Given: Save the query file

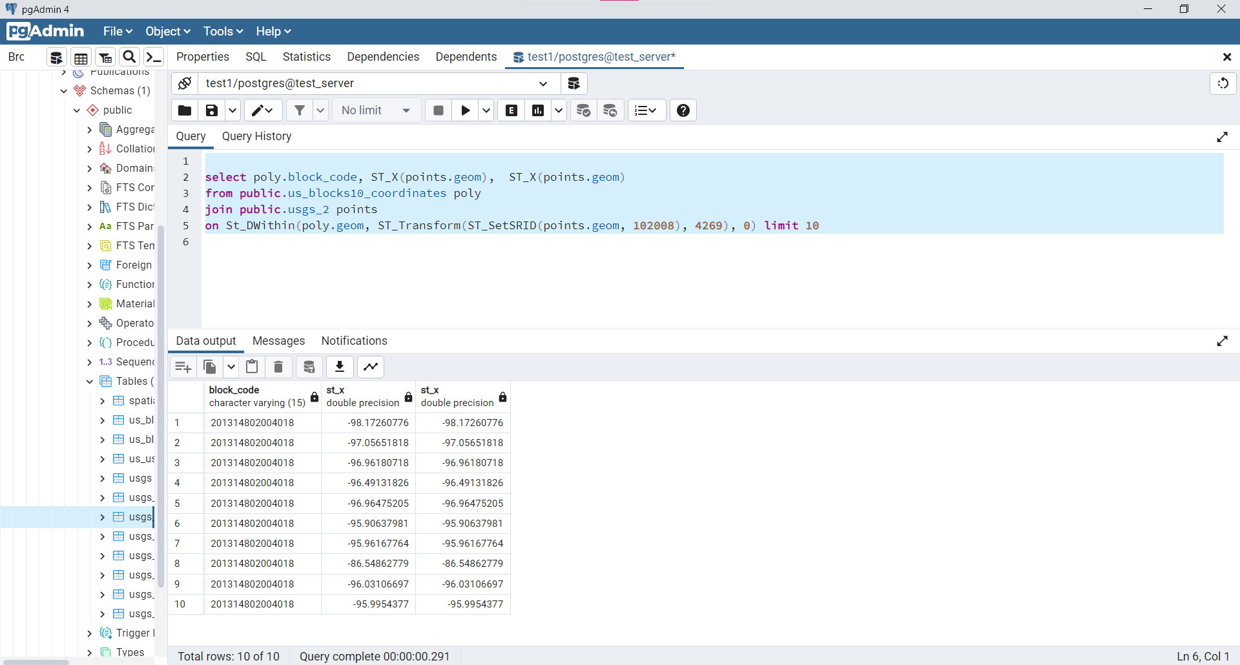Looking at the screenshot, I should [x=212, y=110].
